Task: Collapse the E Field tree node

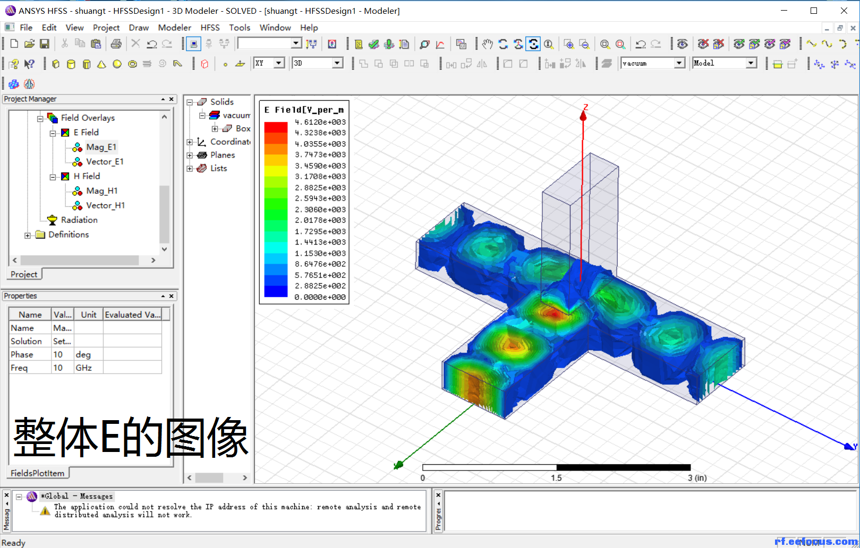Action: 53,133
